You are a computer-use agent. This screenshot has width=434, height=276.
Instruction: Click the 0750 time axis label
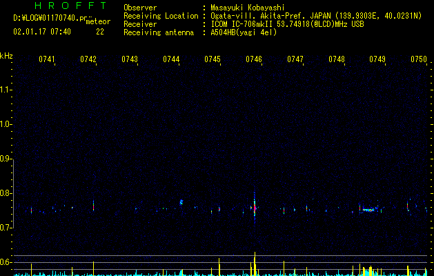click(x=419, y=59)
